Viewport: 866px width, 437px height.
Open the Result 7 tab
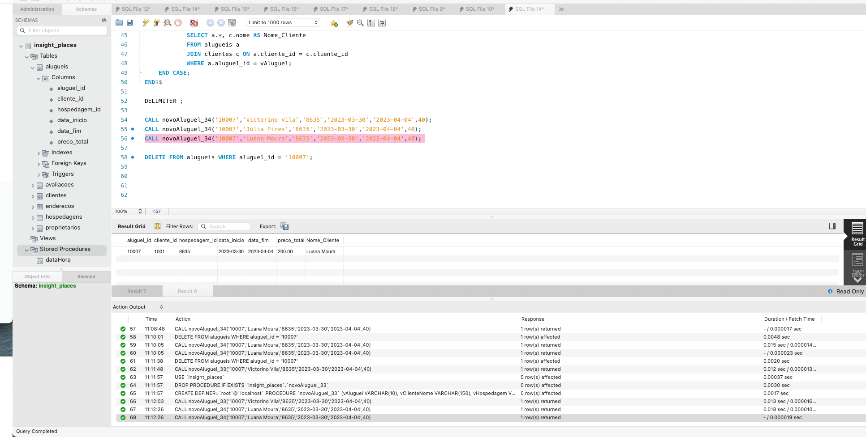click(137, 291)
